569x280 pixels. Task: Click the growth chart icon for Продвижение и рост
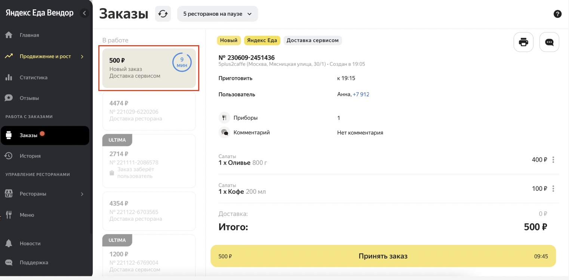tap(9, 56)
